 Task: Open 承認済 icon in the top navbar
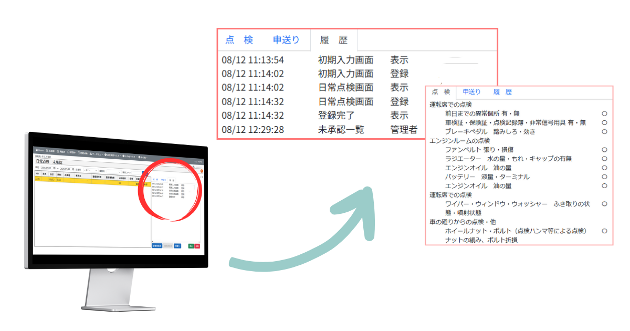tap(58, 151)
